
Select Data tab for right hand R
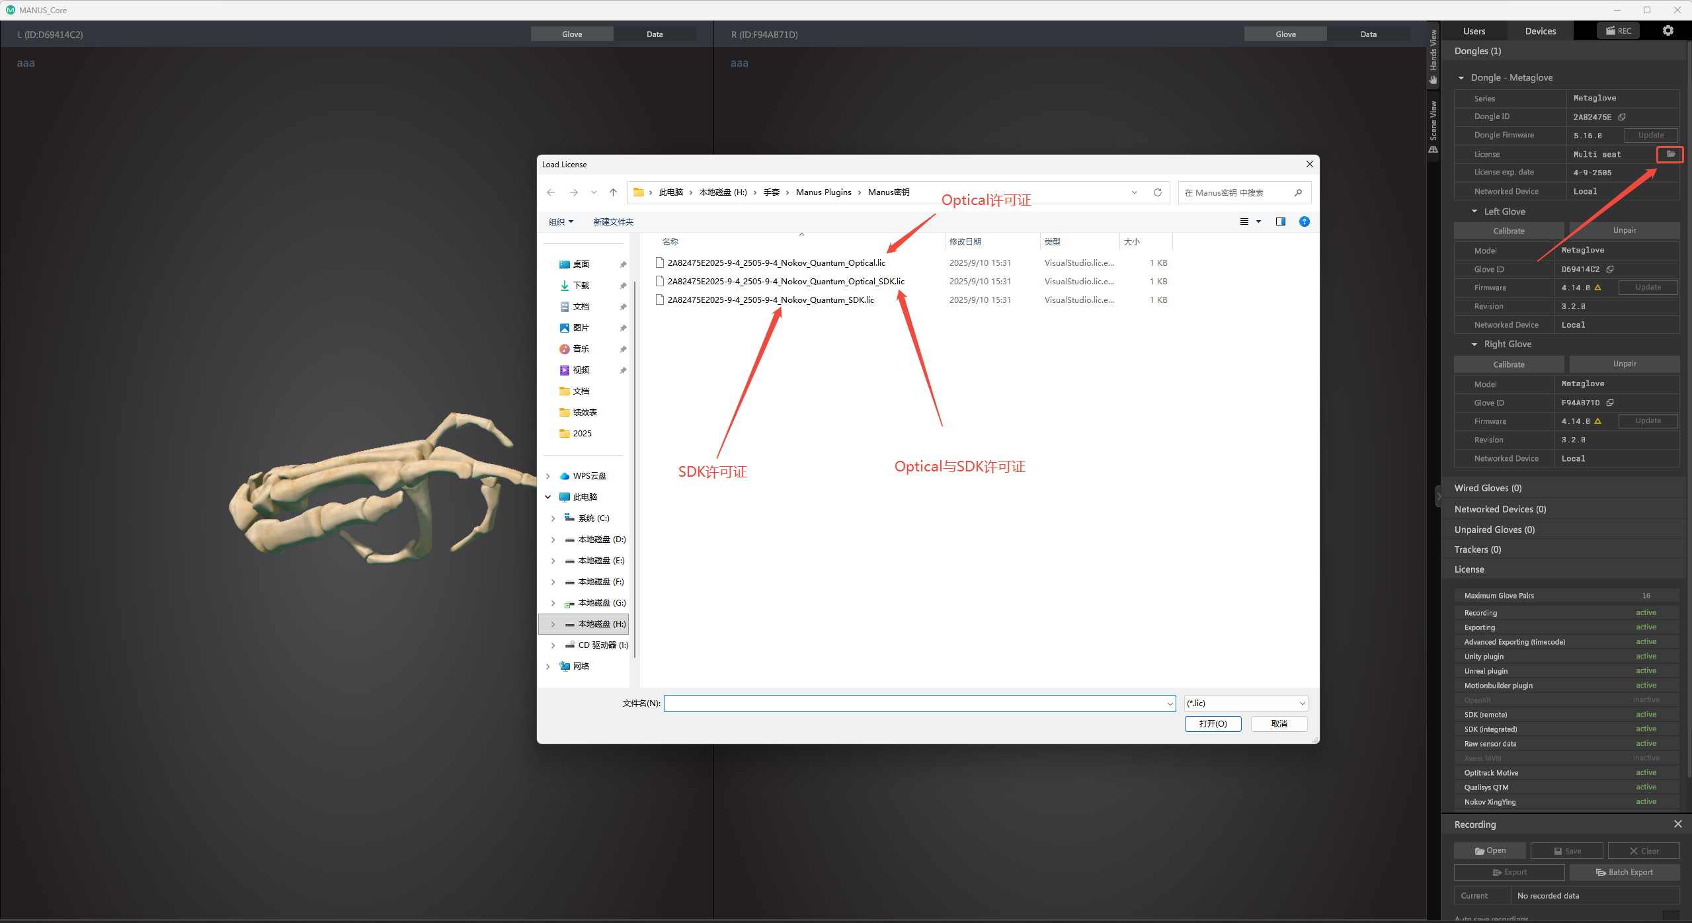pyautogui.click(x=1369, y=34)
